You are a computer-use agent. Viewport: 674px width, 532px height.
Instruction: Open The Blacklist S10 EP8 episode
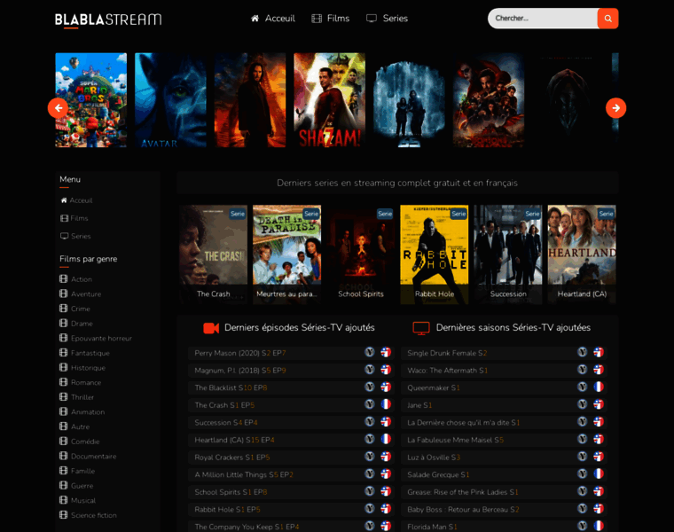click(231, 387)
